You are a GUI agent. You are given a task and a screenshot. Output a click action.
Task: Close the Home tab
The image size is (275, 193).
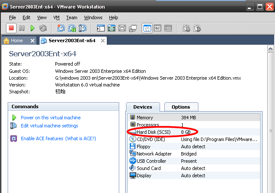[32, 41]
